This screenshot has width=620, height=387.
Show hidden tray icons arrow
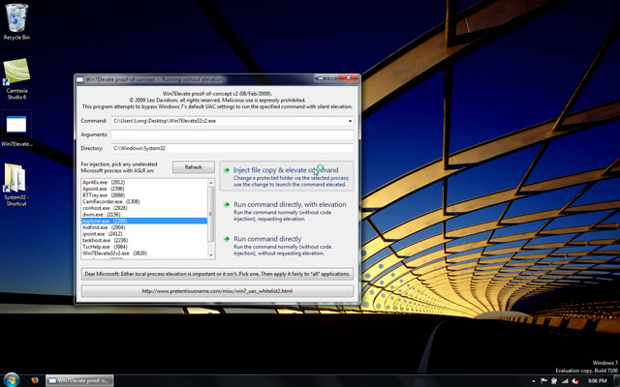(534, 381)
